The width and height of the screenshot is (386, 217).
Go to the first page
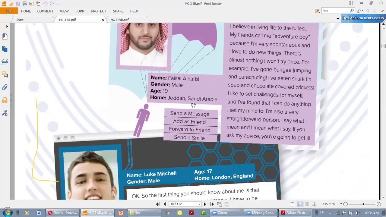[158, 204]
